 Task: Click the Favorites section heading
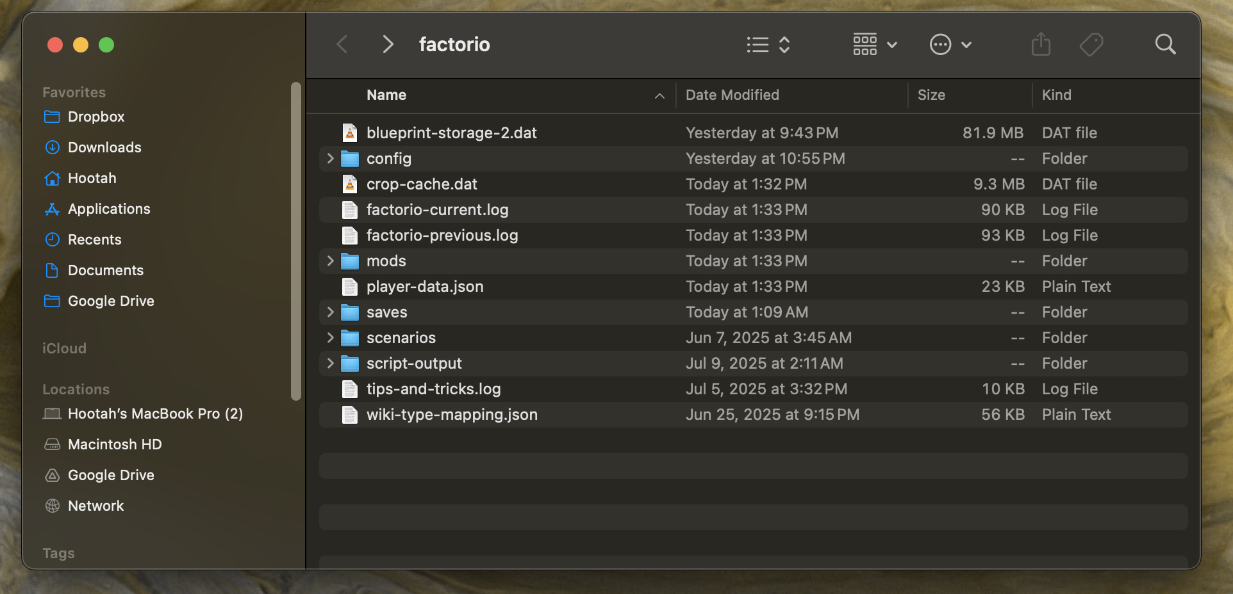pyautogui.click(x=74, y=92)
